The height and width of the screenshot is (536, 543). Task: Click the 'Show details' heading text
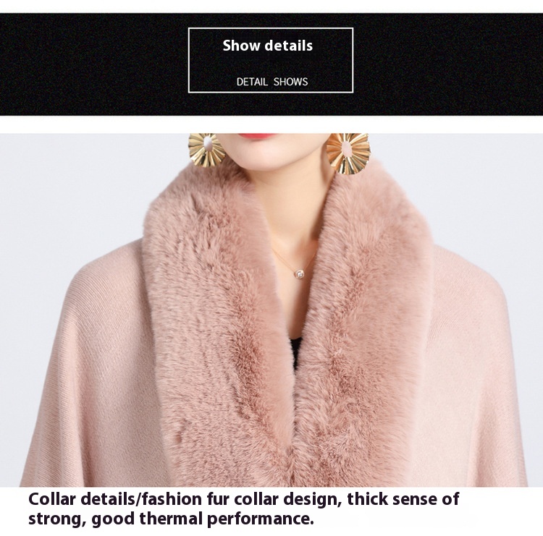(267, 46)
